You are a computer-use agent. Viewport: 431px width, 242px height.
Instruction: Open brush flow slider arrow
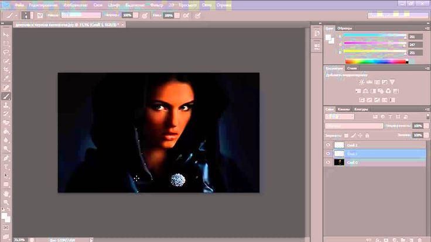(x=177, y=15)
